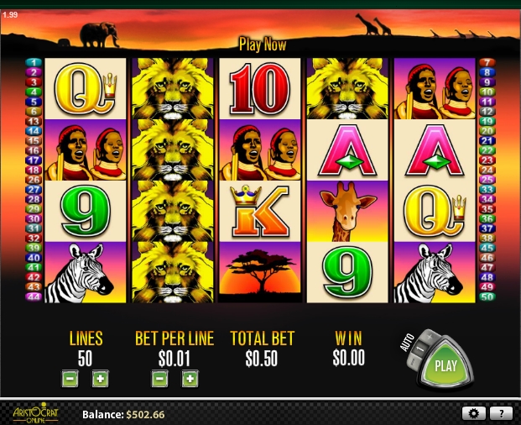Increase auto spin count with plus
521x425 pixels.
coord(430,337)
